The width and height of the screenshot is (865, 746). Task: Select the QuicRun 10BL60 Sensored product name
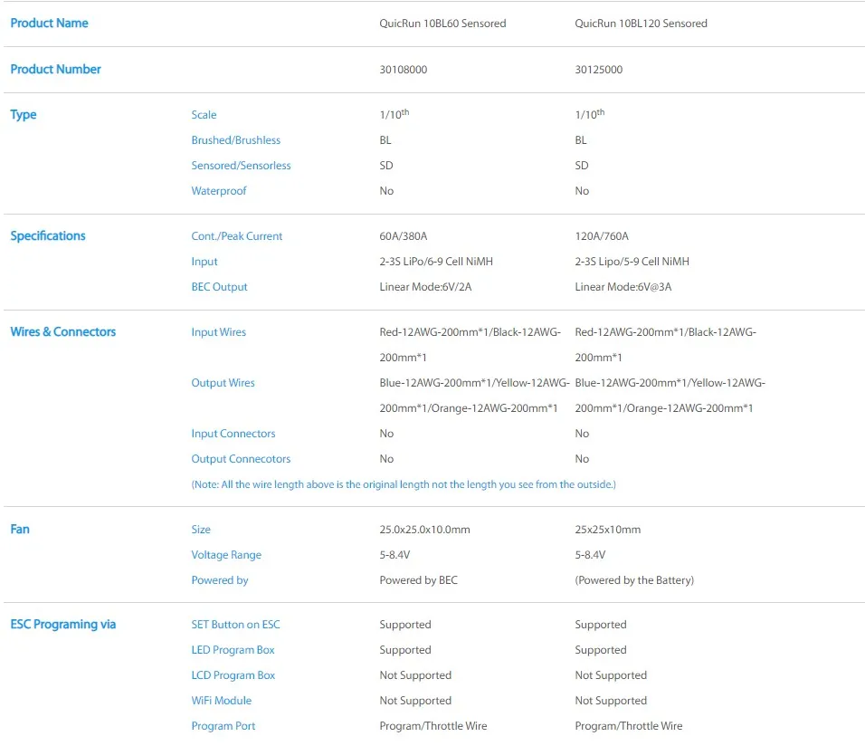(442, 24)
